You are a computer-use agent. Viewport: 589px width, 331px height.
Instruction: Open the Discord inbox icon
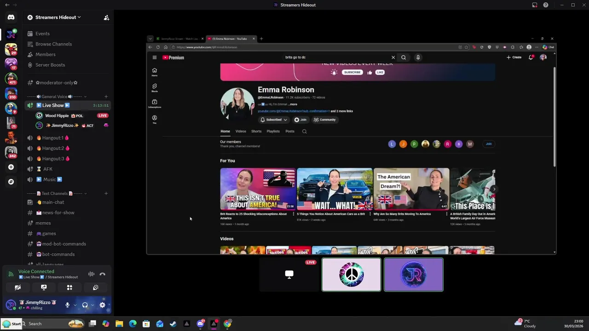(535, 5)
